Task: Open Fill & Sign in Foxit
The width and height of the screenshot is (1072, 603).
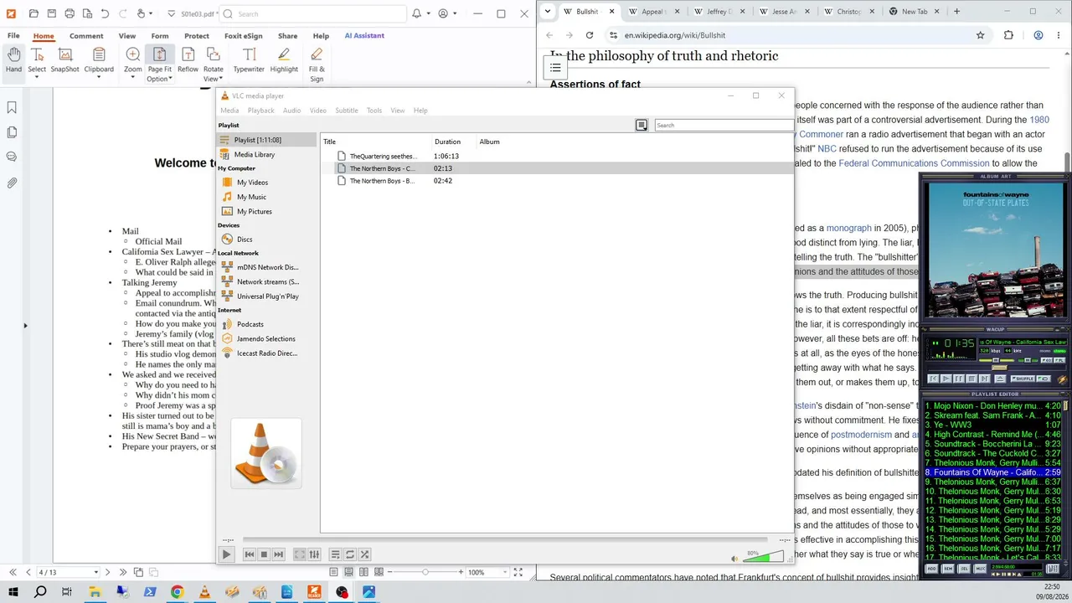Action: 317,64
